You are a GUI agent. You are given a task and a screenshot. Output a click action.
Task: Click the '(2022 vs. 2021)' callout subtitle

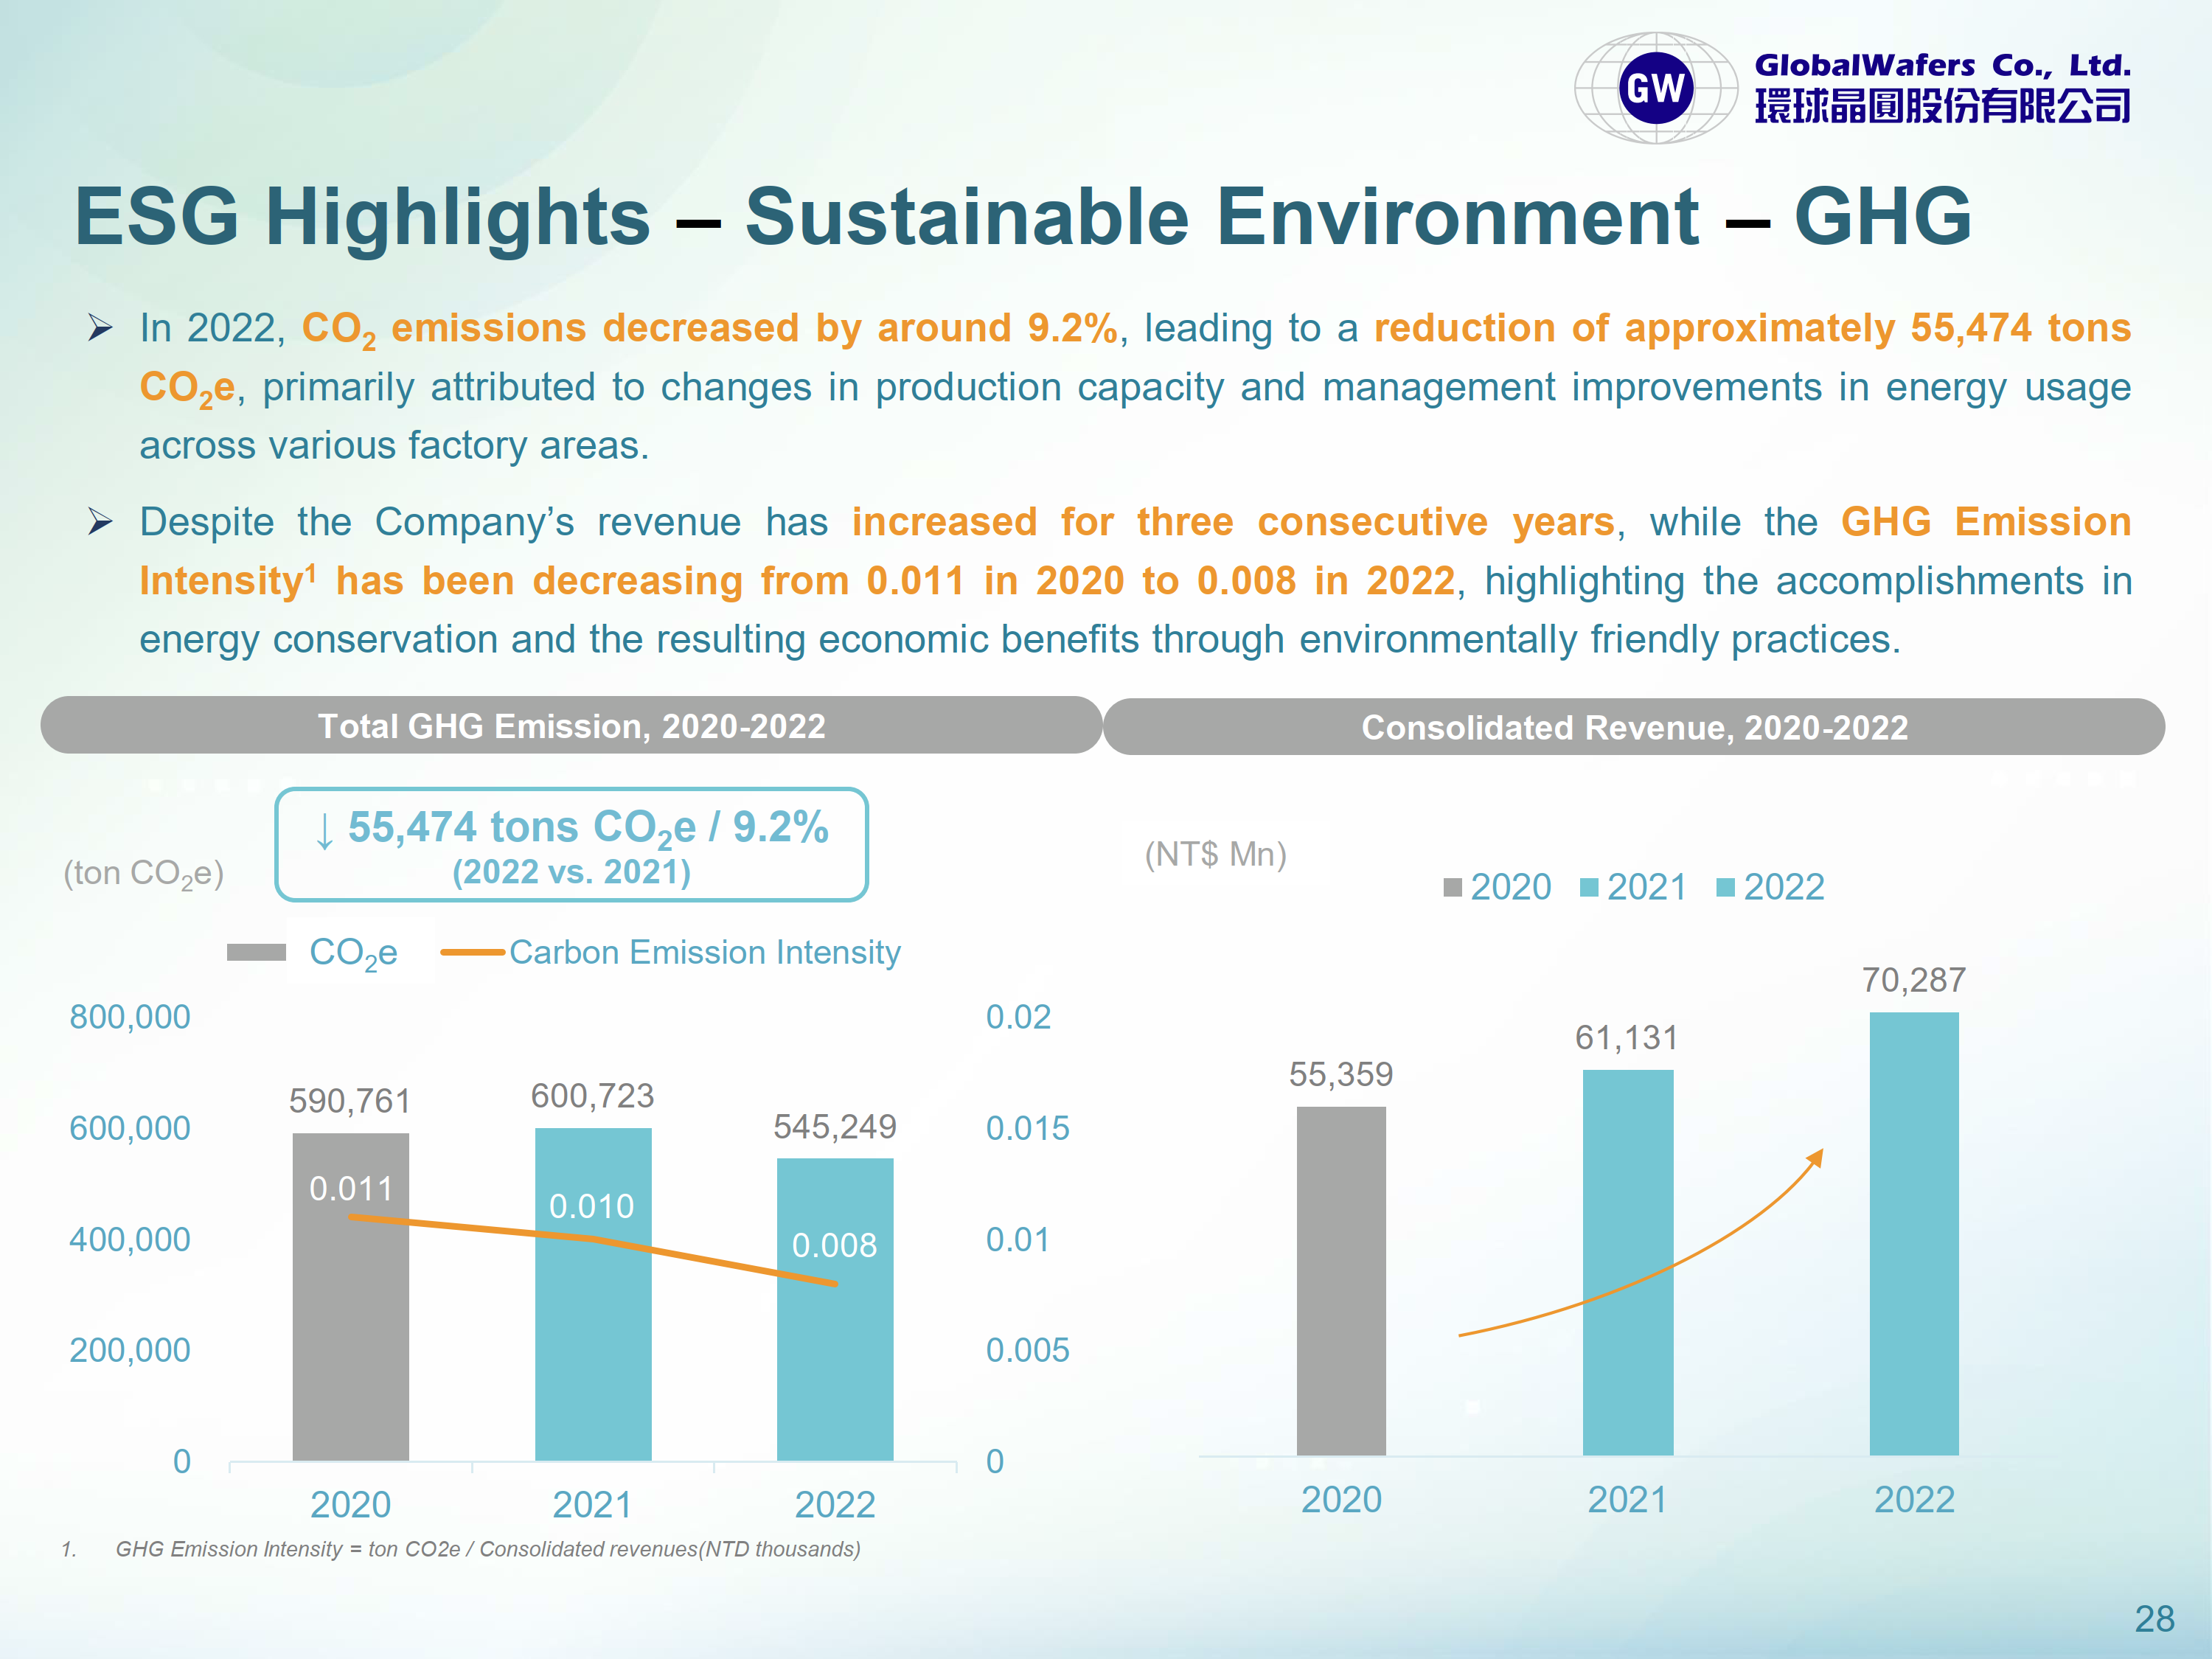(571, 872)
